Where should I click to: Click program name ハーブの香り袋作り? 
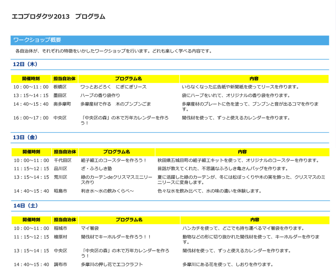coord(100,96)
